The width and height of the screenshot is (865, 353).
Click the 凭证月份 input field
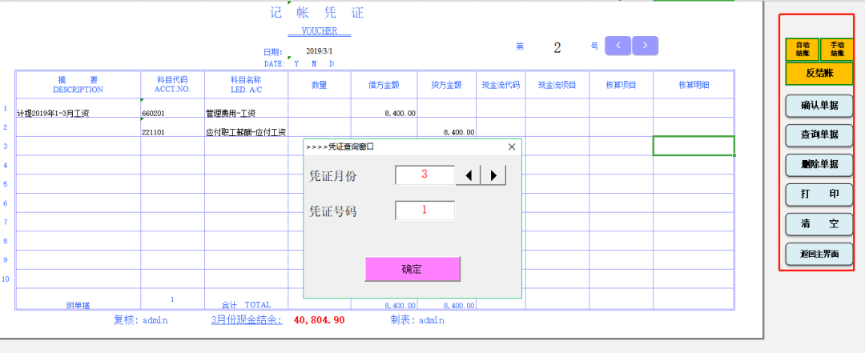[x=424, y=174]
